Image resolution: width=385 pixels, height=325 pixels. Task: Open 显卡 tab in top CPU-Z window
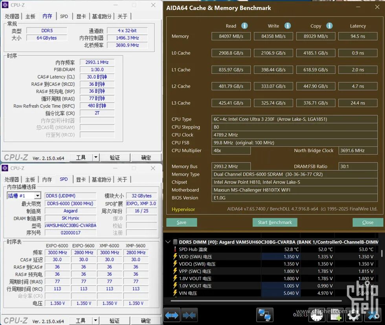81,16
